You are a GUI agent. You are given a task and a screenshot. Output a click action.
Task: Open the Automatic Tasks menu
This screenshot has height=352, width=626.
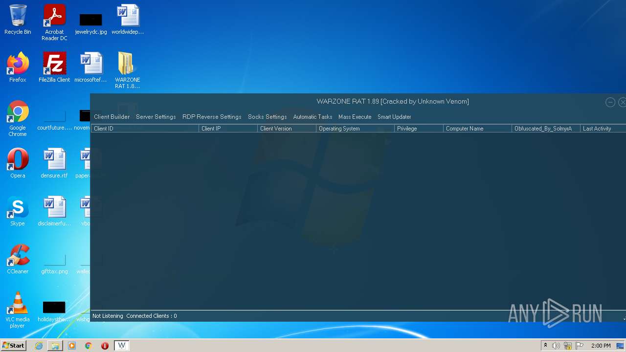(313, 117)
